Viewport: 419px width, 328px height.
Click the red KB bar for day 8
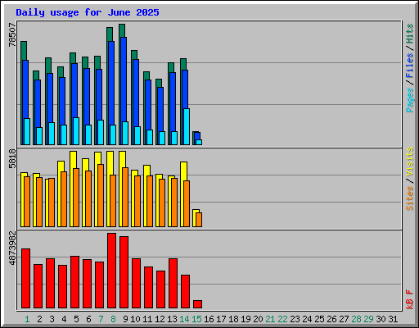pyautogui.click(x=111, y=271)
